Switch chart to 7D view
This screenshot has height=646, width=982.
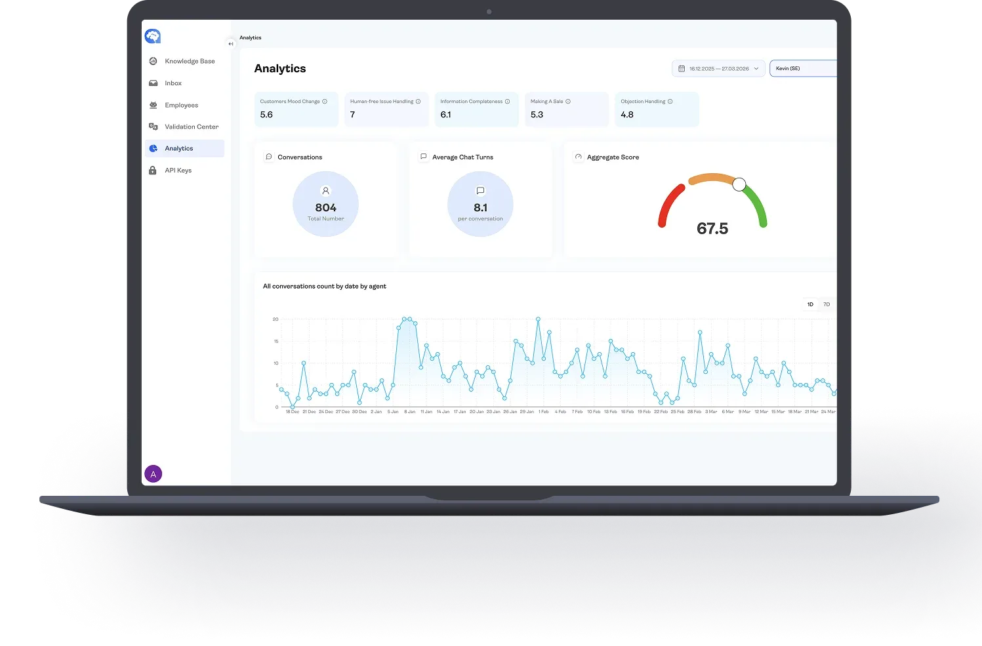pyautogui.click(x=827, y=304)
